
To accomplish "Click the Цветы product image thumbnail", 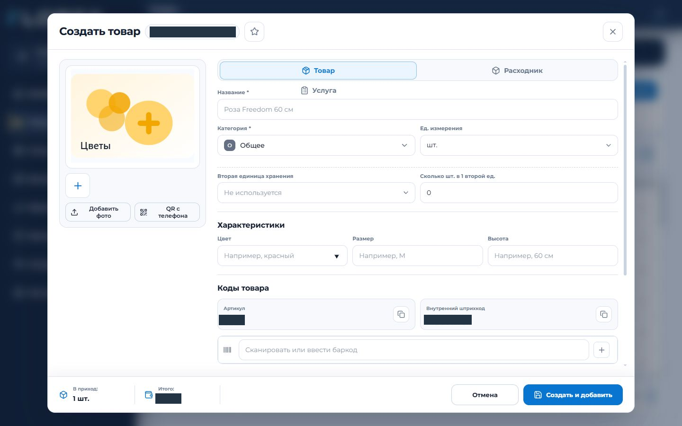I will (133, 117).
